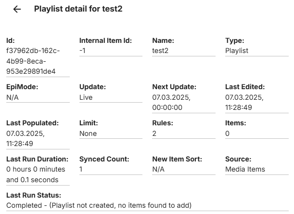The height and width of the screenshot is (214, 294).
Task: Click the Next Update date value
Action: point(171,102)
